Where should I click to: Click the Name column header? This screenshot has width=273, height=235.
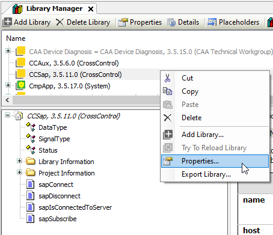coord(16,38)
